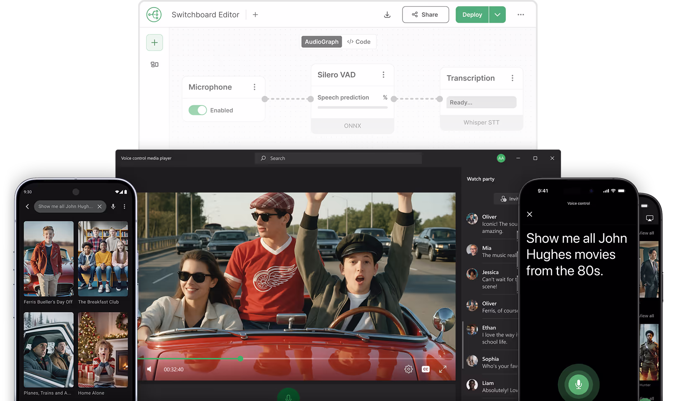Close the iPhone Voice control screen
Image resolution: width=677 pixels, height=401 pixels.
pos(530,214)
